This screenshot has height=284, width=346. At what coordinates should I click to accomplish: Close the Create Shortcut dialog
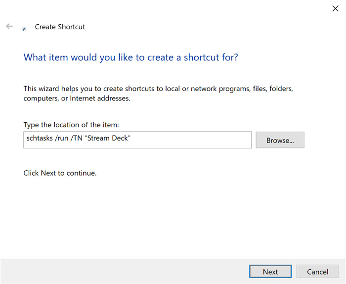[335, 8]
